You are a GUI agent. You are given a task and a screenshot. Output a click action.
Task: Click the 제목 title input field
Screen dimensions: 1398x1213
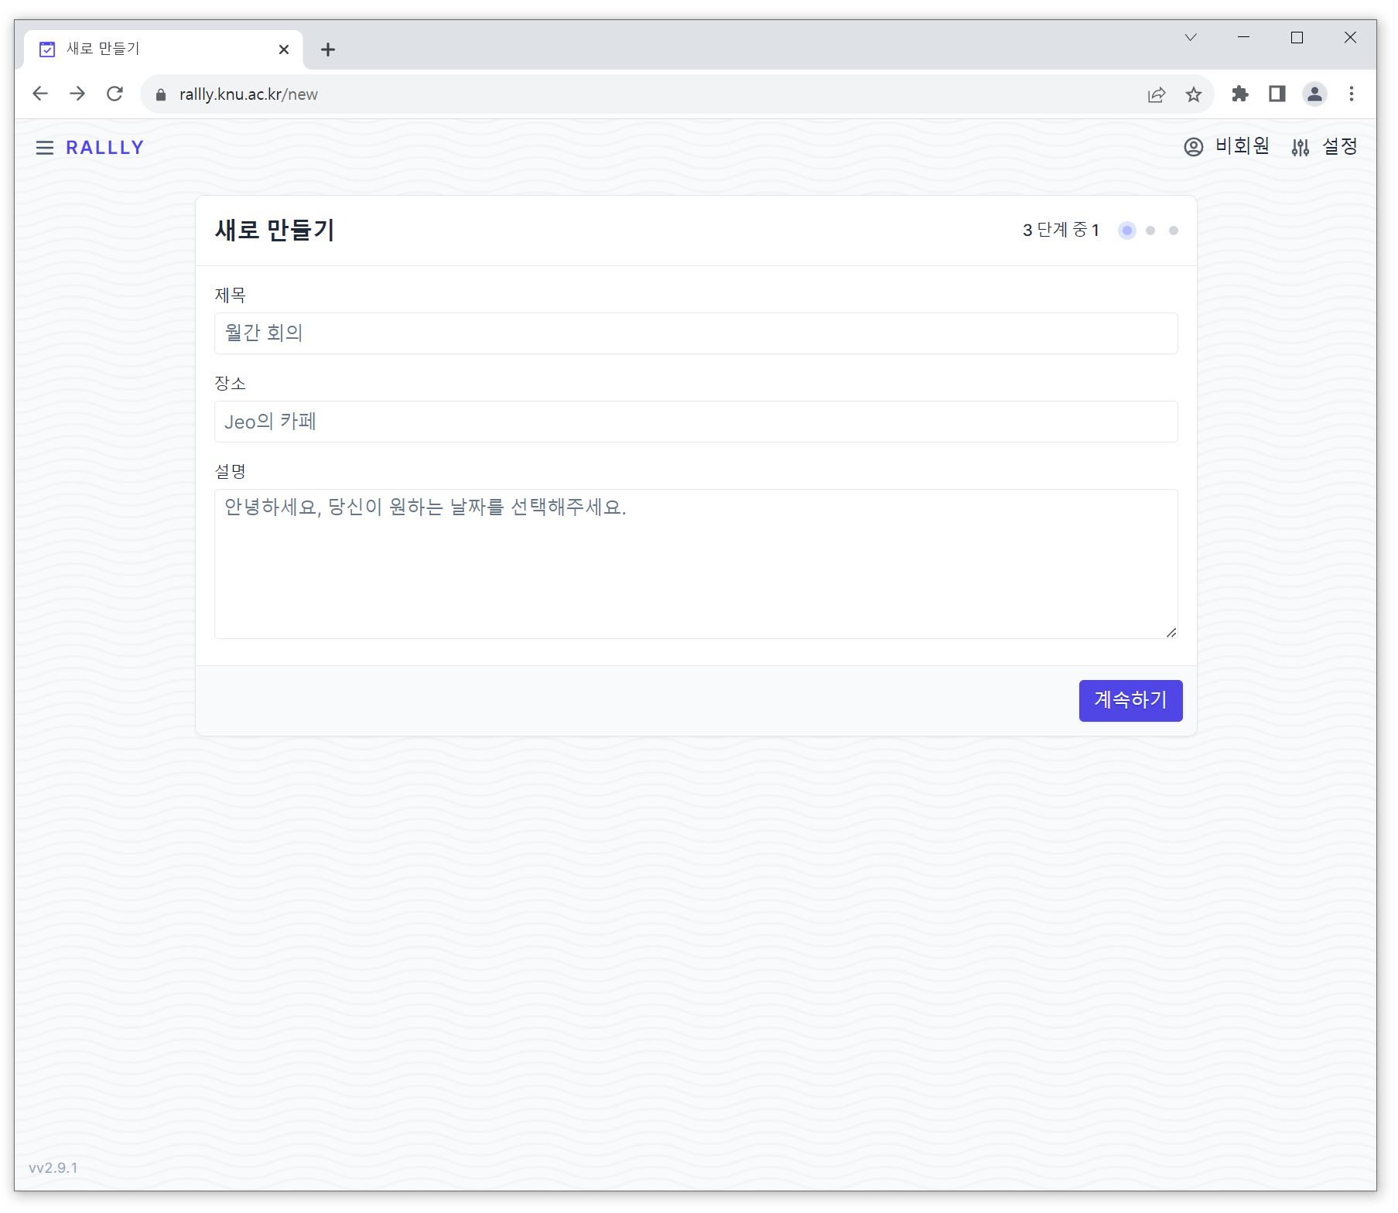(x=695, y=333)
